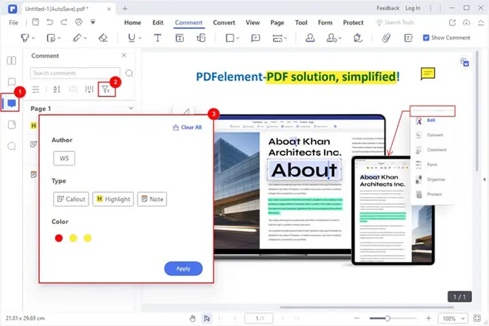
Task: Open a new tab with plus button
Action: point(125,8)
